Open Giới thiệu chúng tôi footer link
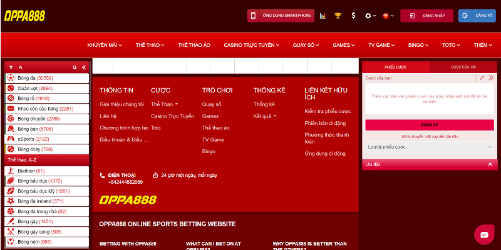 [121, 104]
